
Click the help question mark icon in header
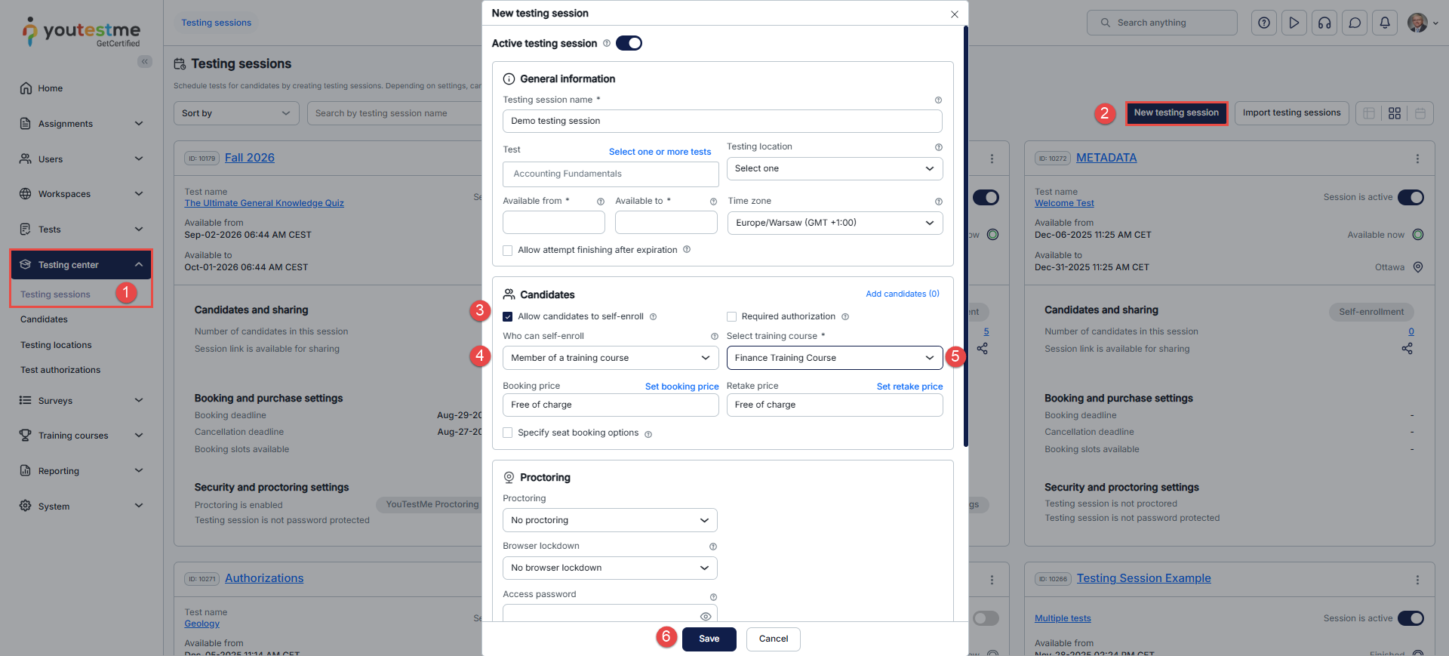point(1263,23)
